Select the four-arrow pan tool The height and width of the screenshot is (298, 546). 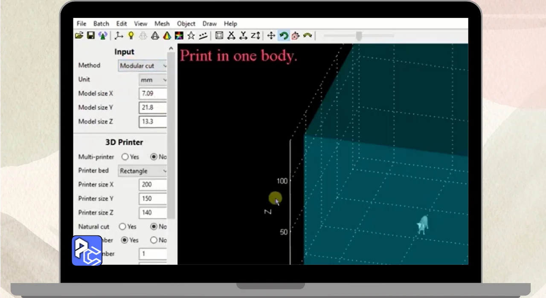click(x=271, y=36)
